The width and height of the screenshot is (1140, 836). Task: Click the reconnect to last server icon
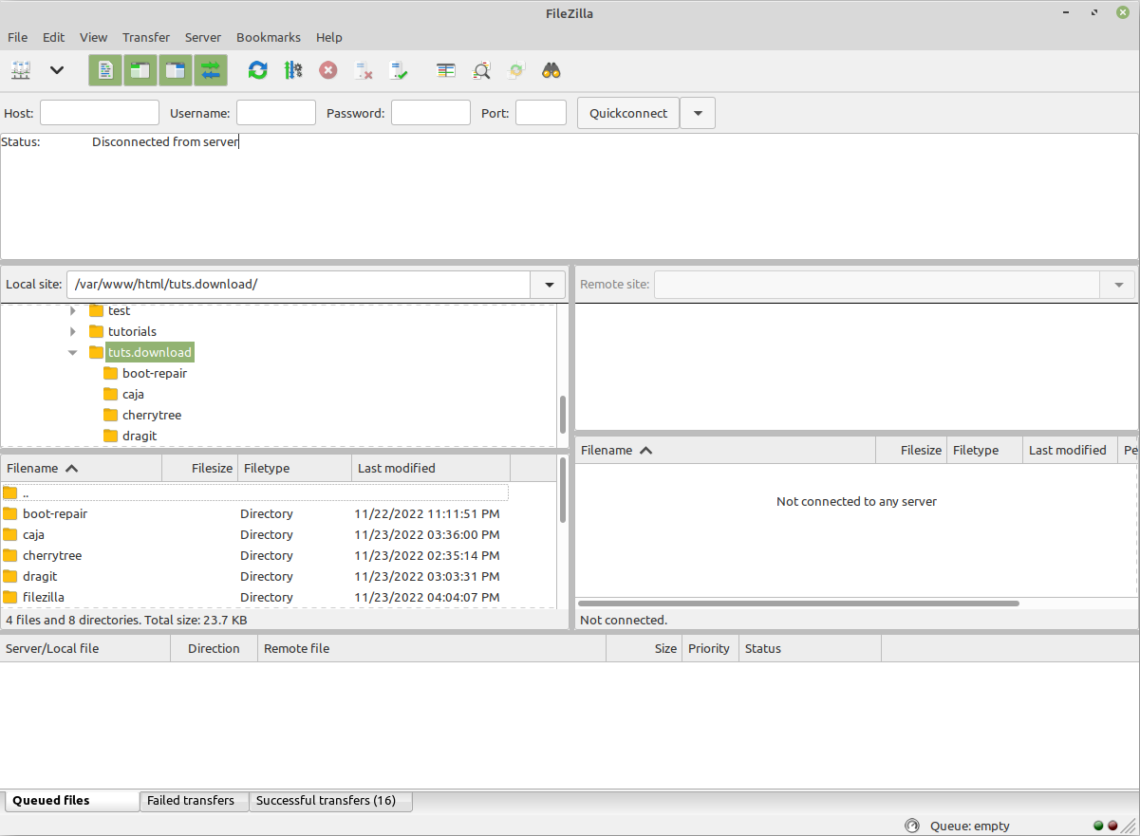coord(399,70)
